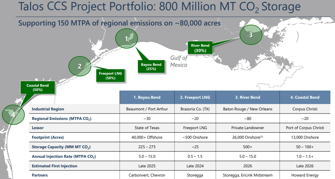Click the '50 – 100+' storage capacity cell

(305, 147)
